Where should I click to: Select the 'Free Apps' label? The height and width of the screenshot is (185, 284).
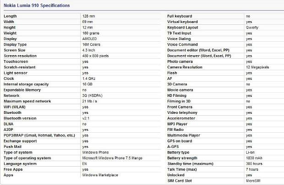coord(13,169)
